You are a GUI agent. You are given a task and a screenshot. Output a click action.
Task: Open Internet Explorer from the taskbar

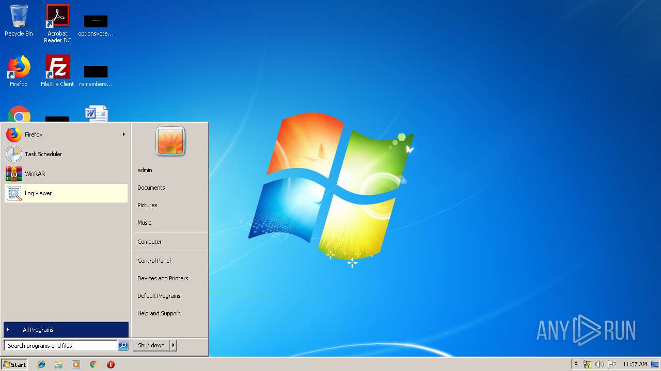(x=41, y=364)
